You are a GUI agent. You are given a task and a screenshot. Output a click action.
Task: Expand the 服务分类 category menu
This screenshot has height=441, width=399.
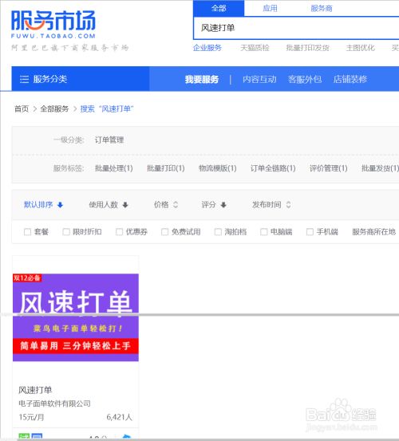(x=80, y=79)
